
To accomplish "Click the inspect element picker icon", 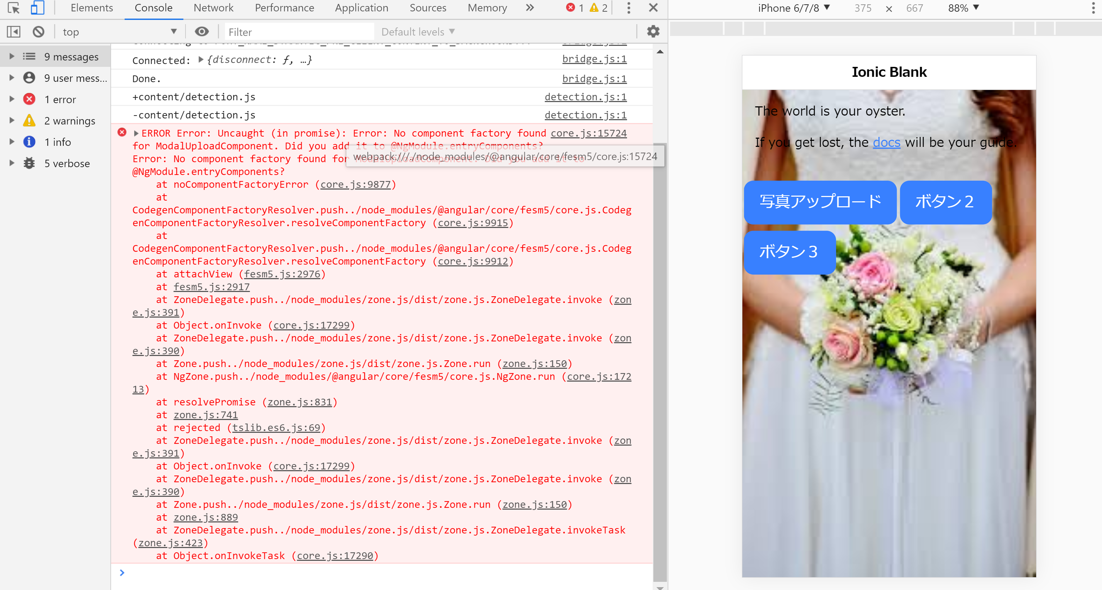I will click(x=14, y=8).
